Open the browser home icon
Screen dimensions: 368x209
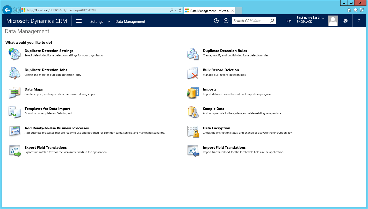pyautogui.click(x=349, y=10)
